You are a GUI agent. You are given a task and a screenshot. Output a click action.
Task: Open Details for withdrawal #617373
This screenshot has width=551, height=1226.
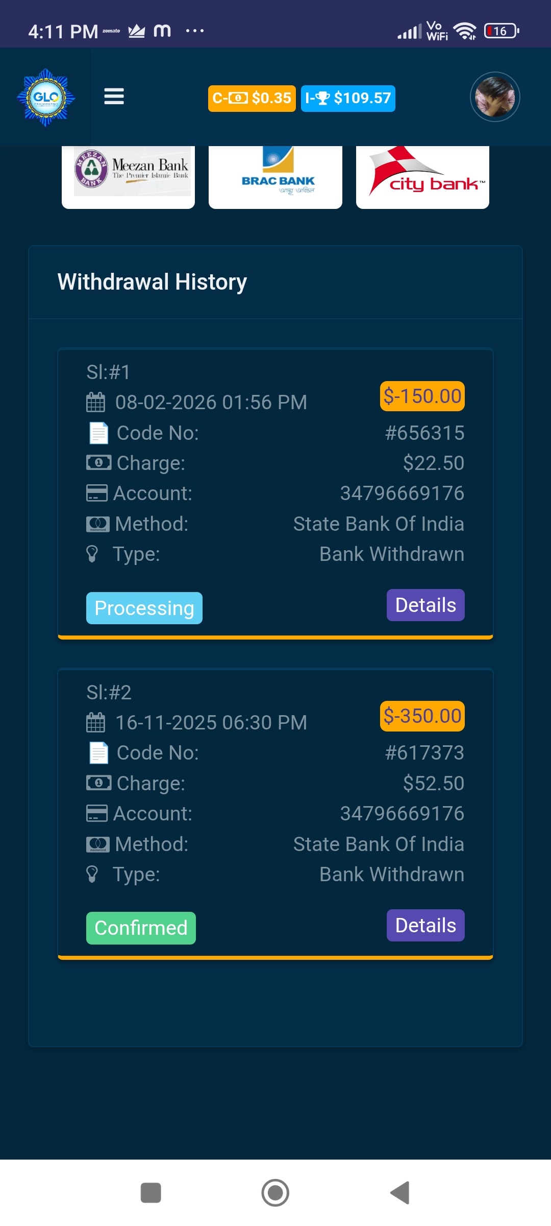coord(425,925)
